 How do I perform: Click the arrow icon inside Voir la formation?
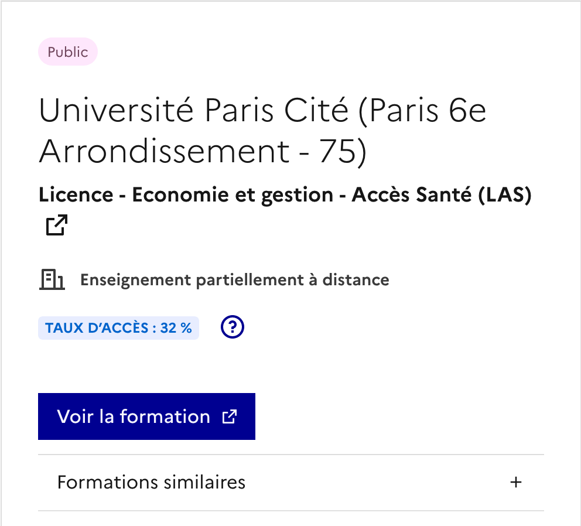pyautogui.click(x=229, y=416)
